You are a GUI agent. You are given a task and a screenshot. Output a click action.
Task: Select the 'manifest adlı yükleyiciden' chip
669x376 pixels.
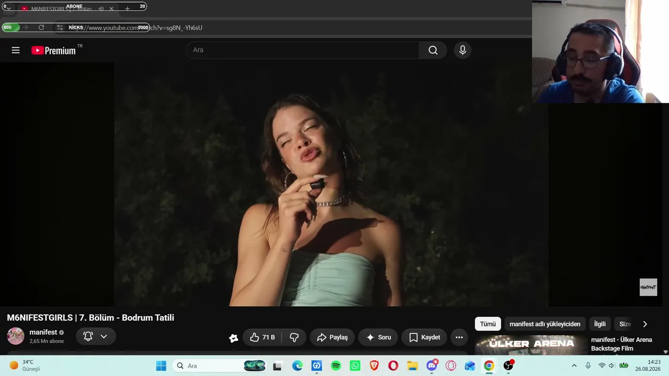545,324
